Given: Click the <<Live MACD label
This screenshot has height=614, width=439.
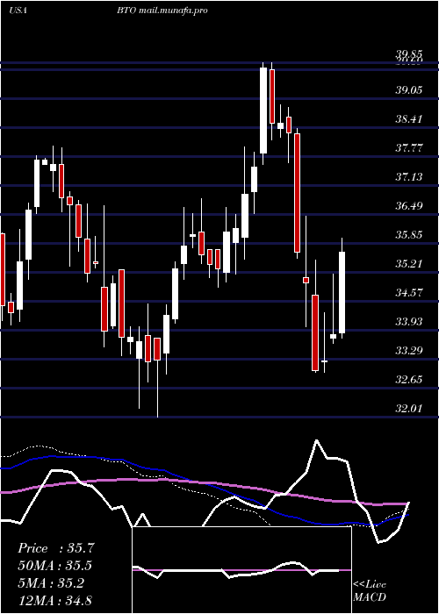Looking at the screenshot, I should click(370, 590).
